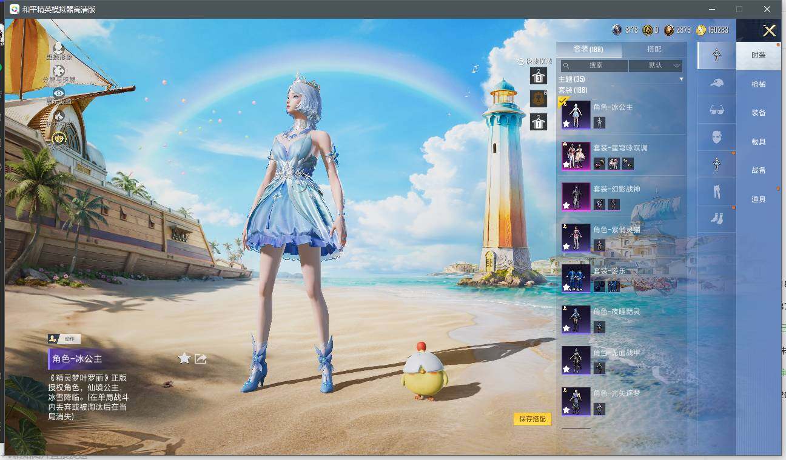786x460 pixels.
Task: Select the 套装-幻影战神 outfit thumbnail
Action: 576,197
